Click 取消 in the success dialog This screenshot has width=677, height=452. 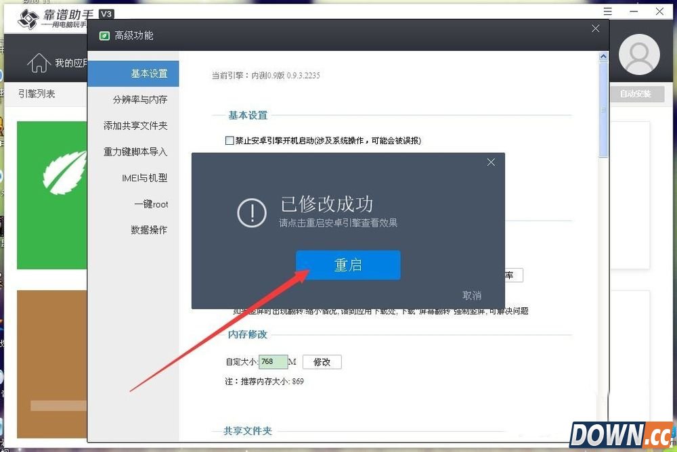[x=471, y=295]
